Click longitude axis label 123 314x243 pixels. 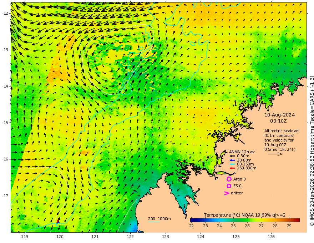(166, 237)
